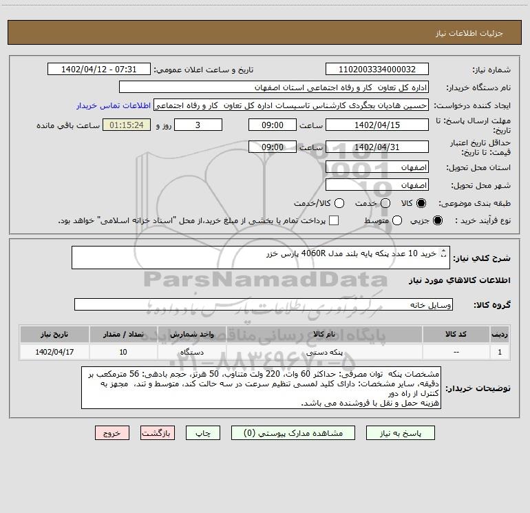Click price validity time 09:00 field
This screenshot has width=530, height=513.
[273, 147]
